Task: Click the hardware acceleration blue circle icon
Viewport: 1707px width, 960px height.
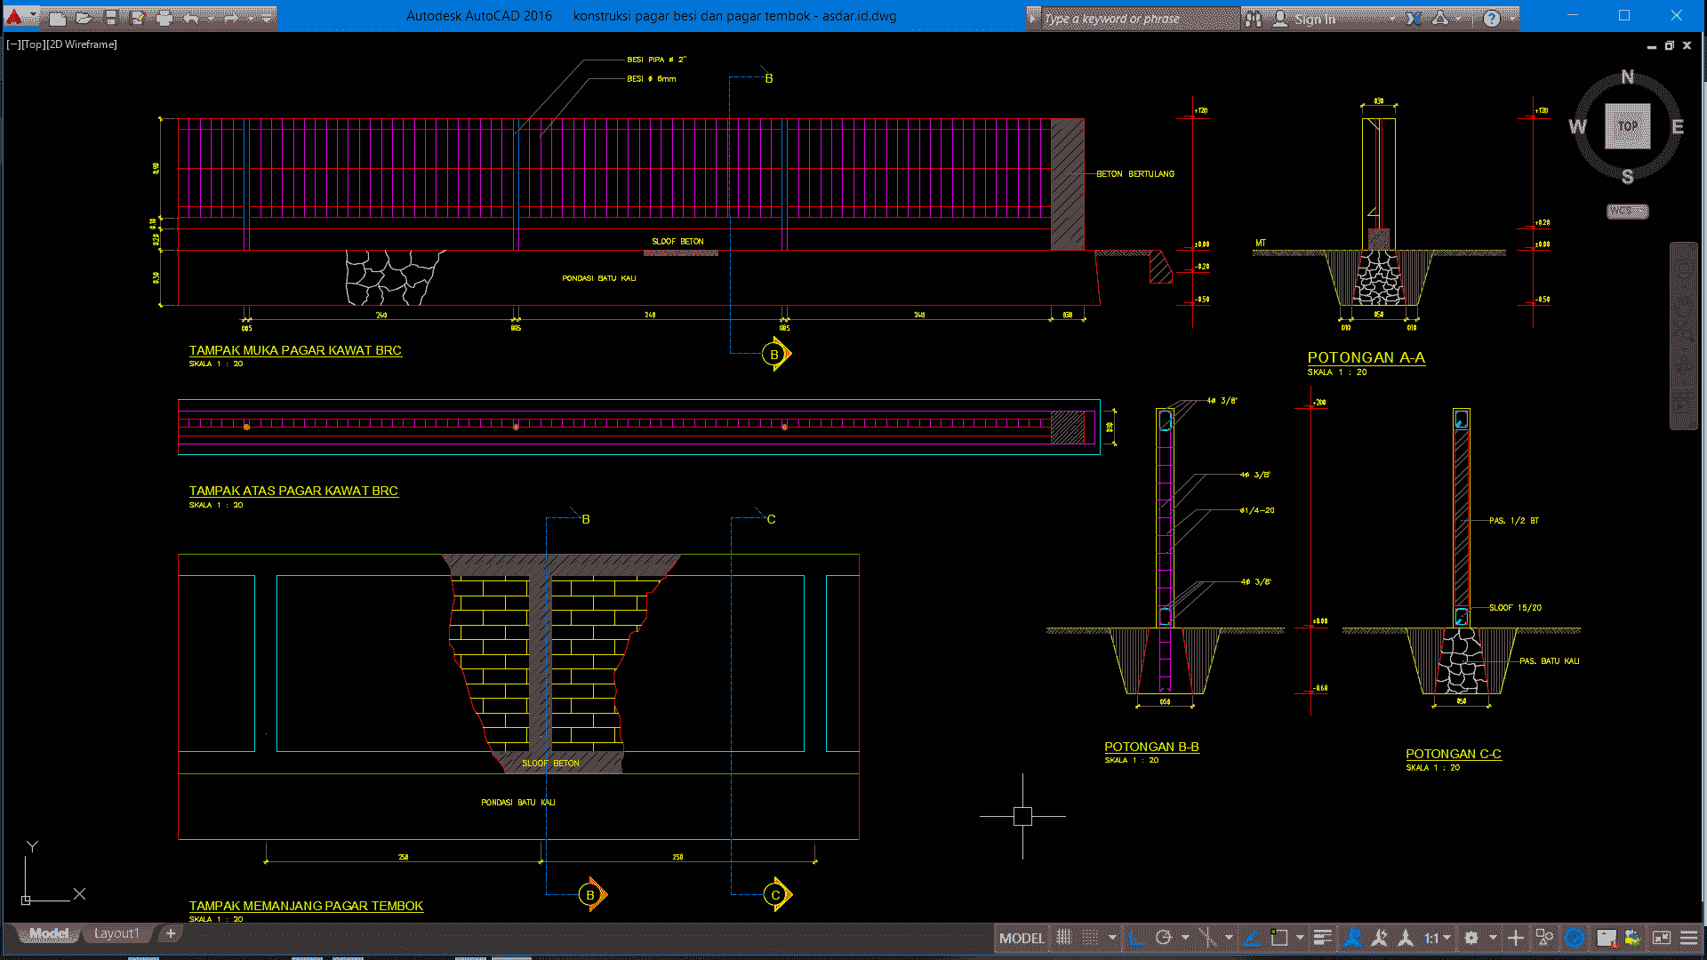Action: click(1575, 938)
